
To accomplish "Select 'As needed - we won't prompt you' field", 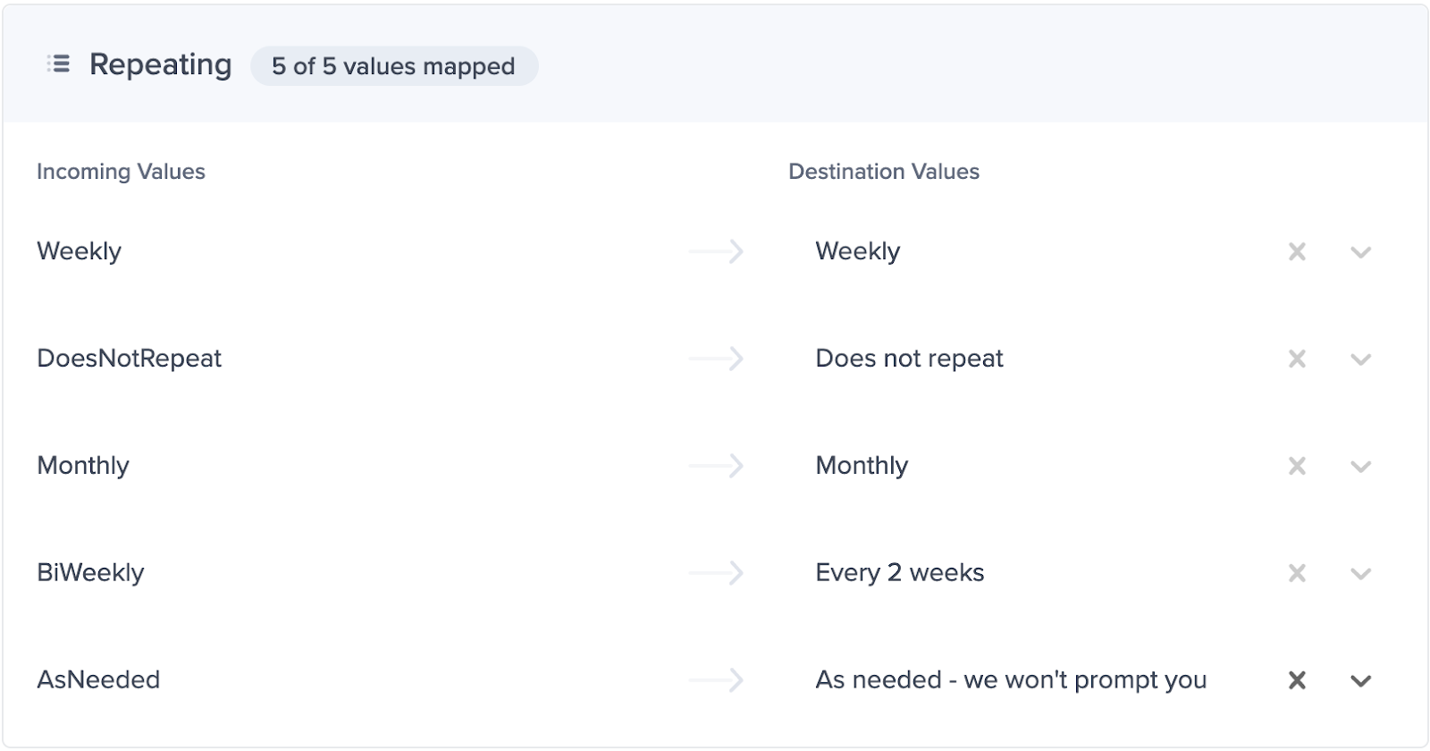I will pyautogui.click(x=1011, y=680).
